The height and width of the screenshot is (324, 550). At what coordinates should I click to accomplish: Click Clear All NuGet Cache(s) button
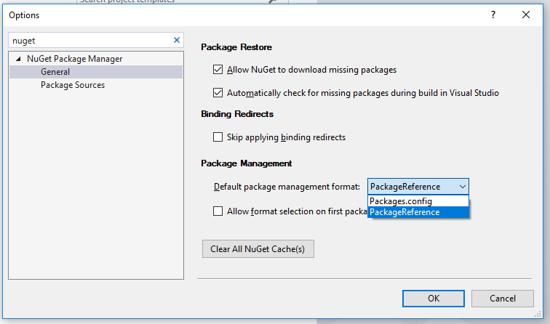tap(258, 249)
